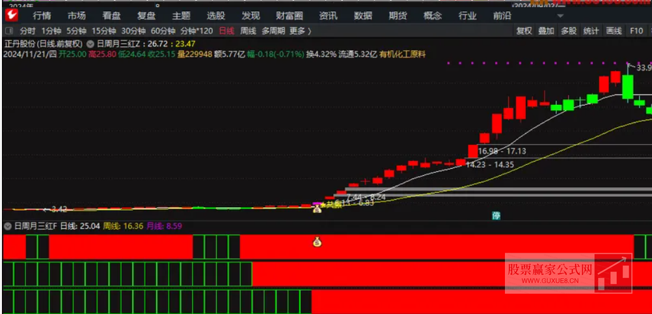Click the 日周月三红F sub-indicator name

coord(35,226)
